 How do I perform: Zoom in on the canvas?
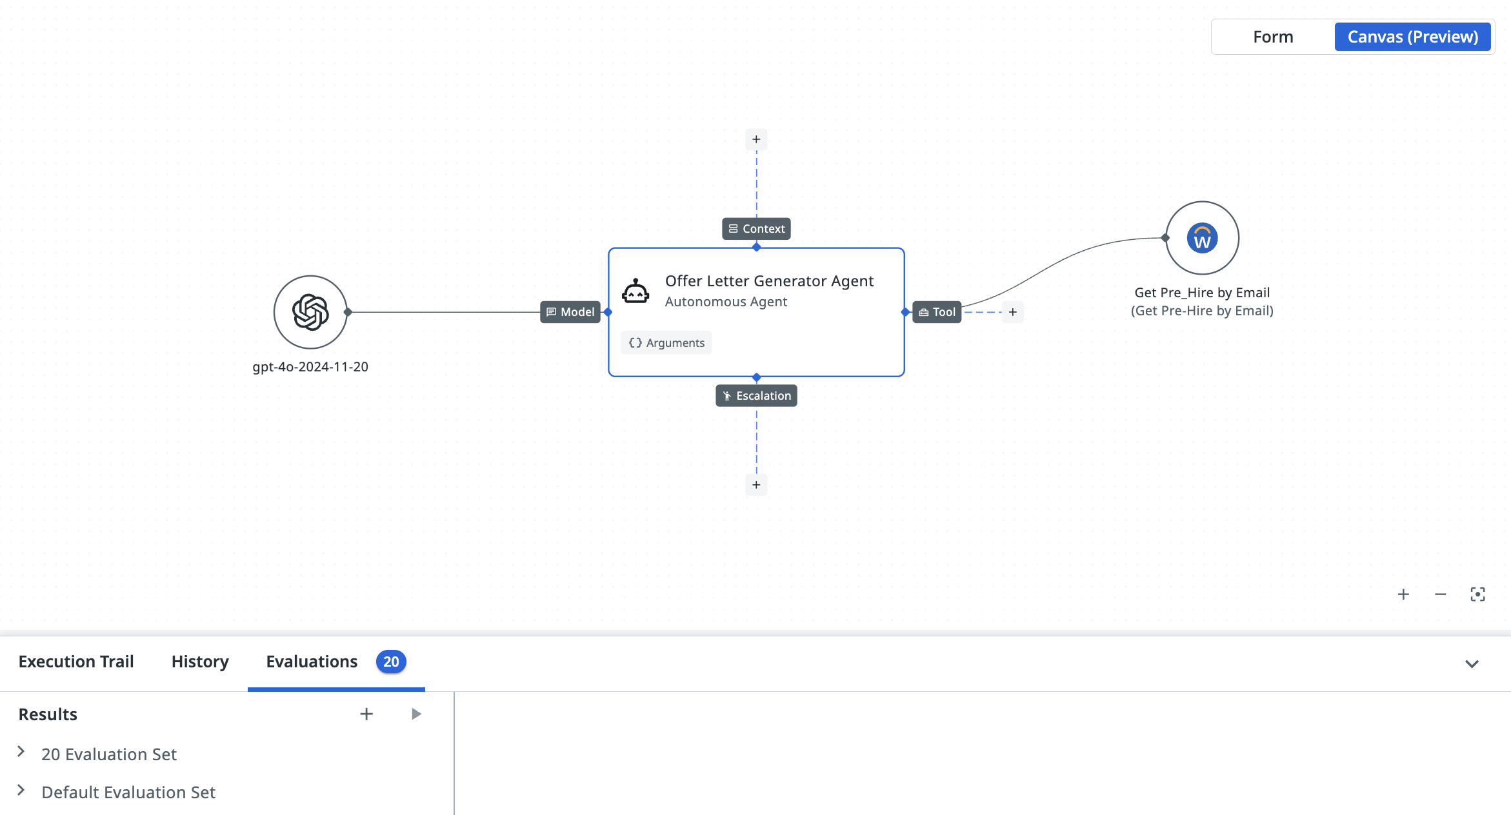pos(1403,594)
